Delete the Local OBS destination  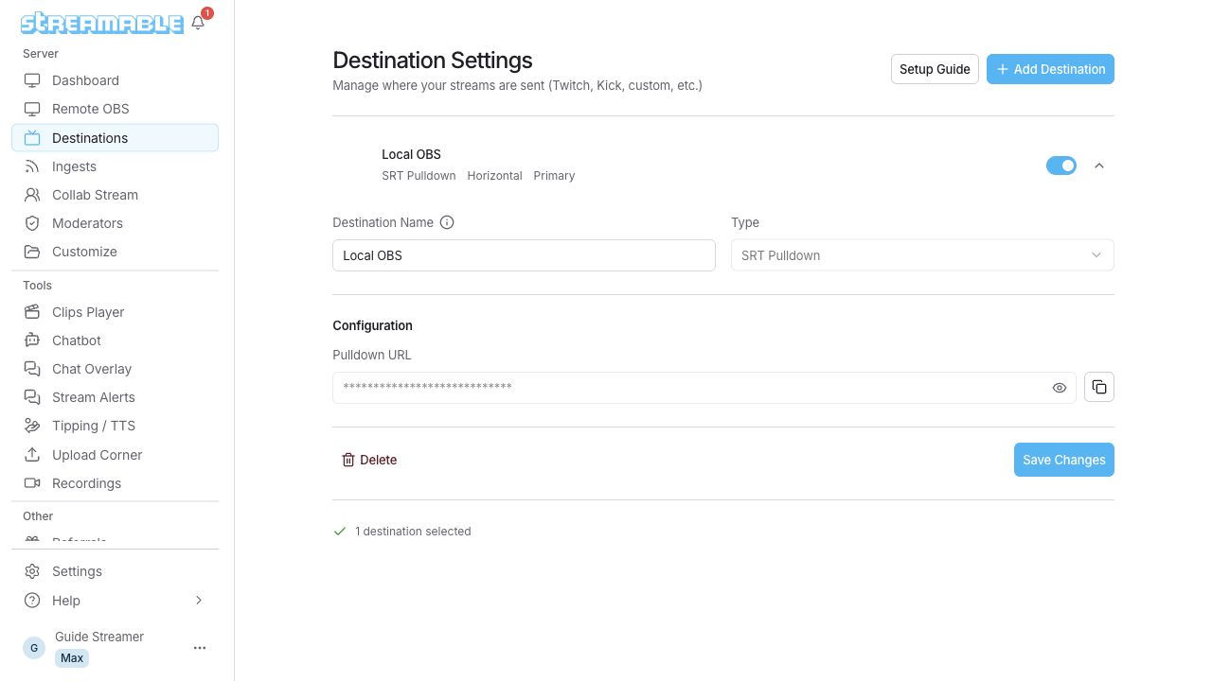[x=369, y=460]
